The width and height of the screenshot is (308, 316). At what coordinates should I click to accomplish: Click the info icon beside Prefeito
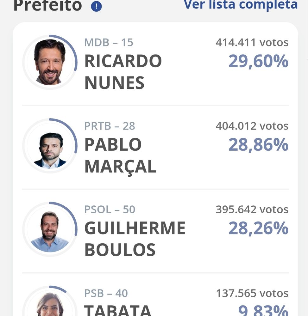pyautogui.click(x=96, y=6)
